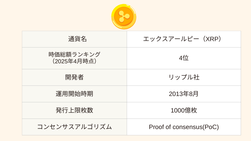Click the gold XRP coin icon
This screenshot has height=141, width=251.
click(x=124, y=17)
